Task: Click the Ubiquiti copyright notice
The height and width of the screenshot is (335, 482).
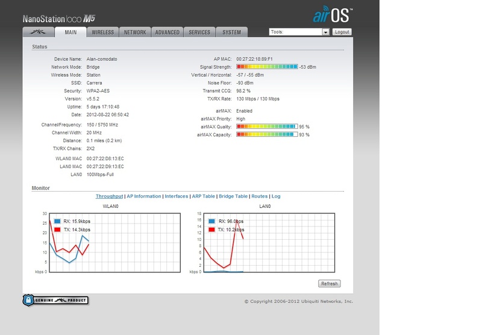Action: point(298,301)
